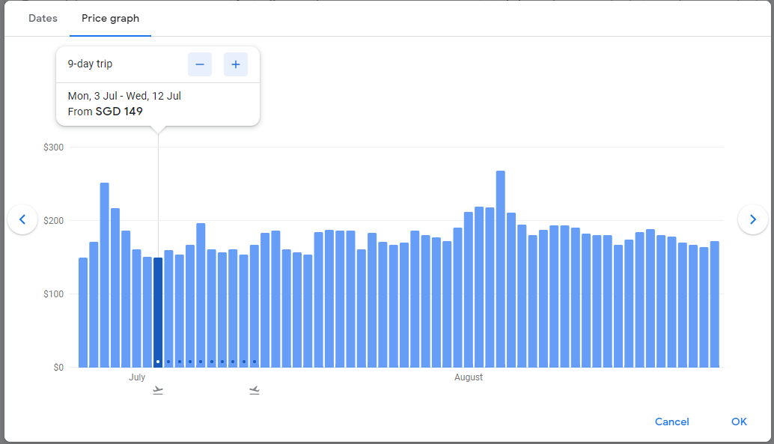Click the $100 axis label
The height and width of the screenshot is (444, 774).
click(x=53, y=294)
